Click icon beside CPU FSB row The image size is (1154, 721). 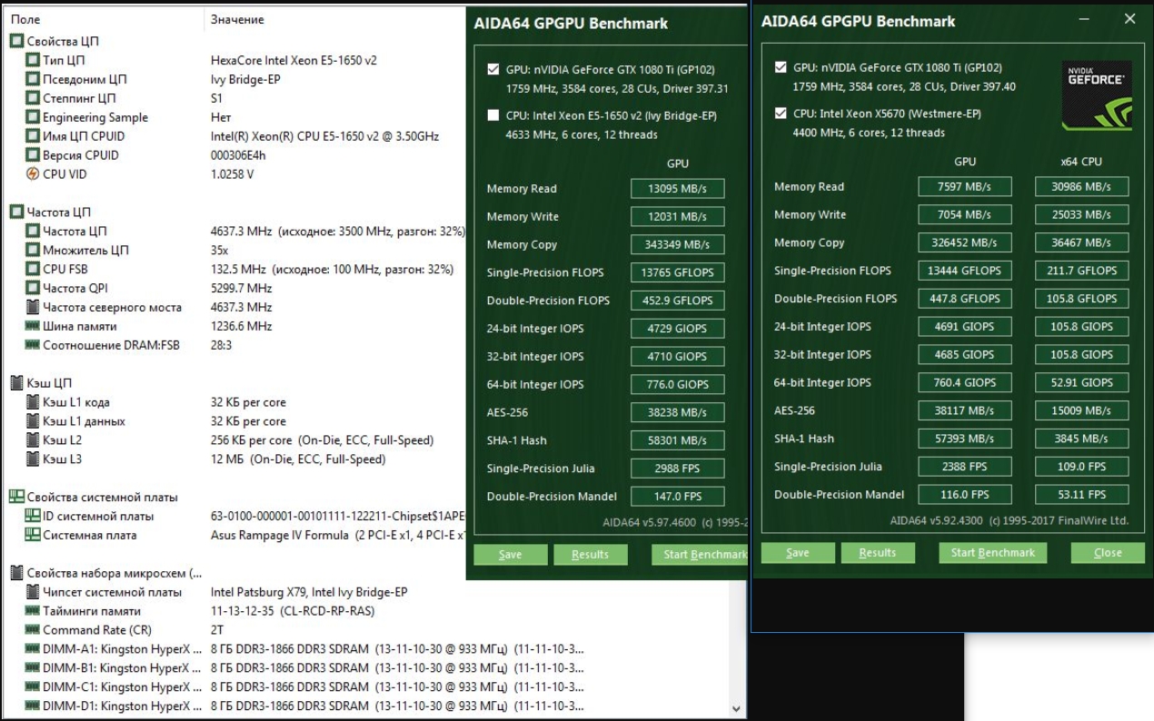tap(33, 270)
